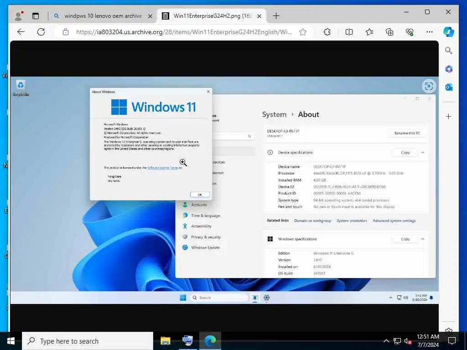Click the muted volume tray icon

[x=408, y=341]
